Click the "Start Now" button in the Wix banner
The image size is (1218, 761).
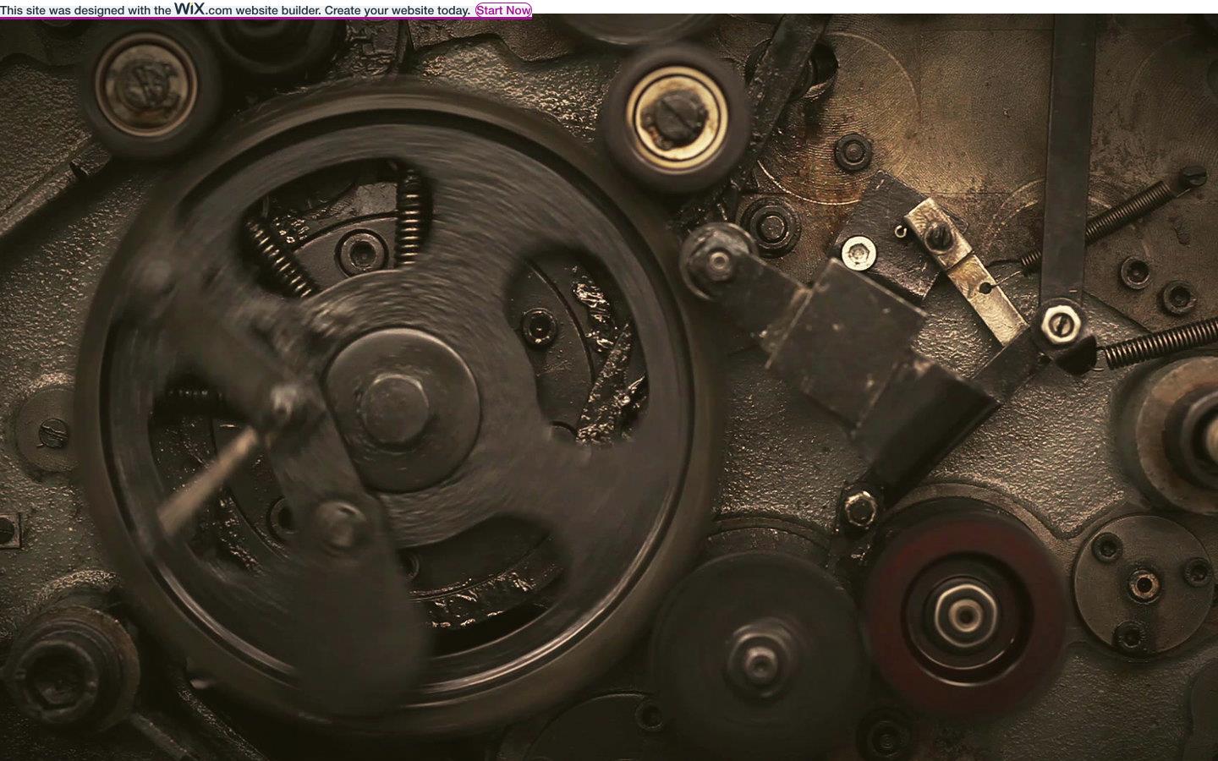[x=503, y=10]
